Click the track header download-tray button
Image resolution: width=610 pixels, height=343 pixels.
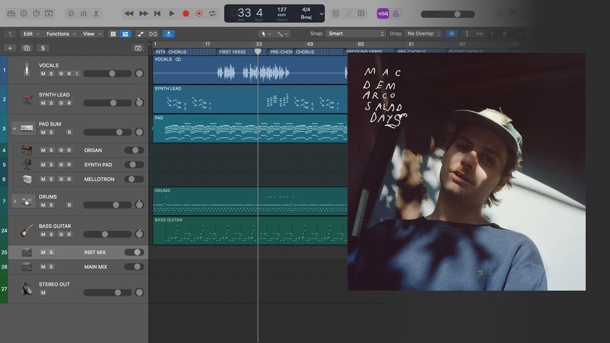pos(138,48)
